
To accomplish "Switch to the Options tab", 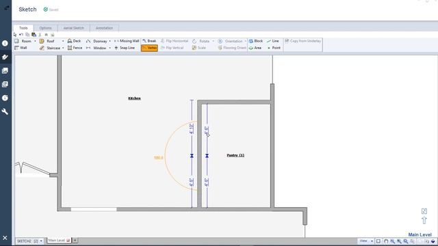I will point(46,28).
